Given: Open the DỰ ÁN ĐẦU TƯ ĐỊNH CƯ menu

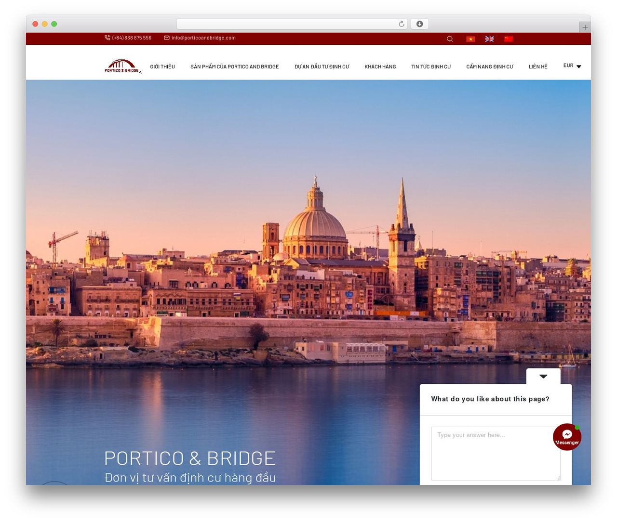Looking at the screenshot, I should [322, 67].
